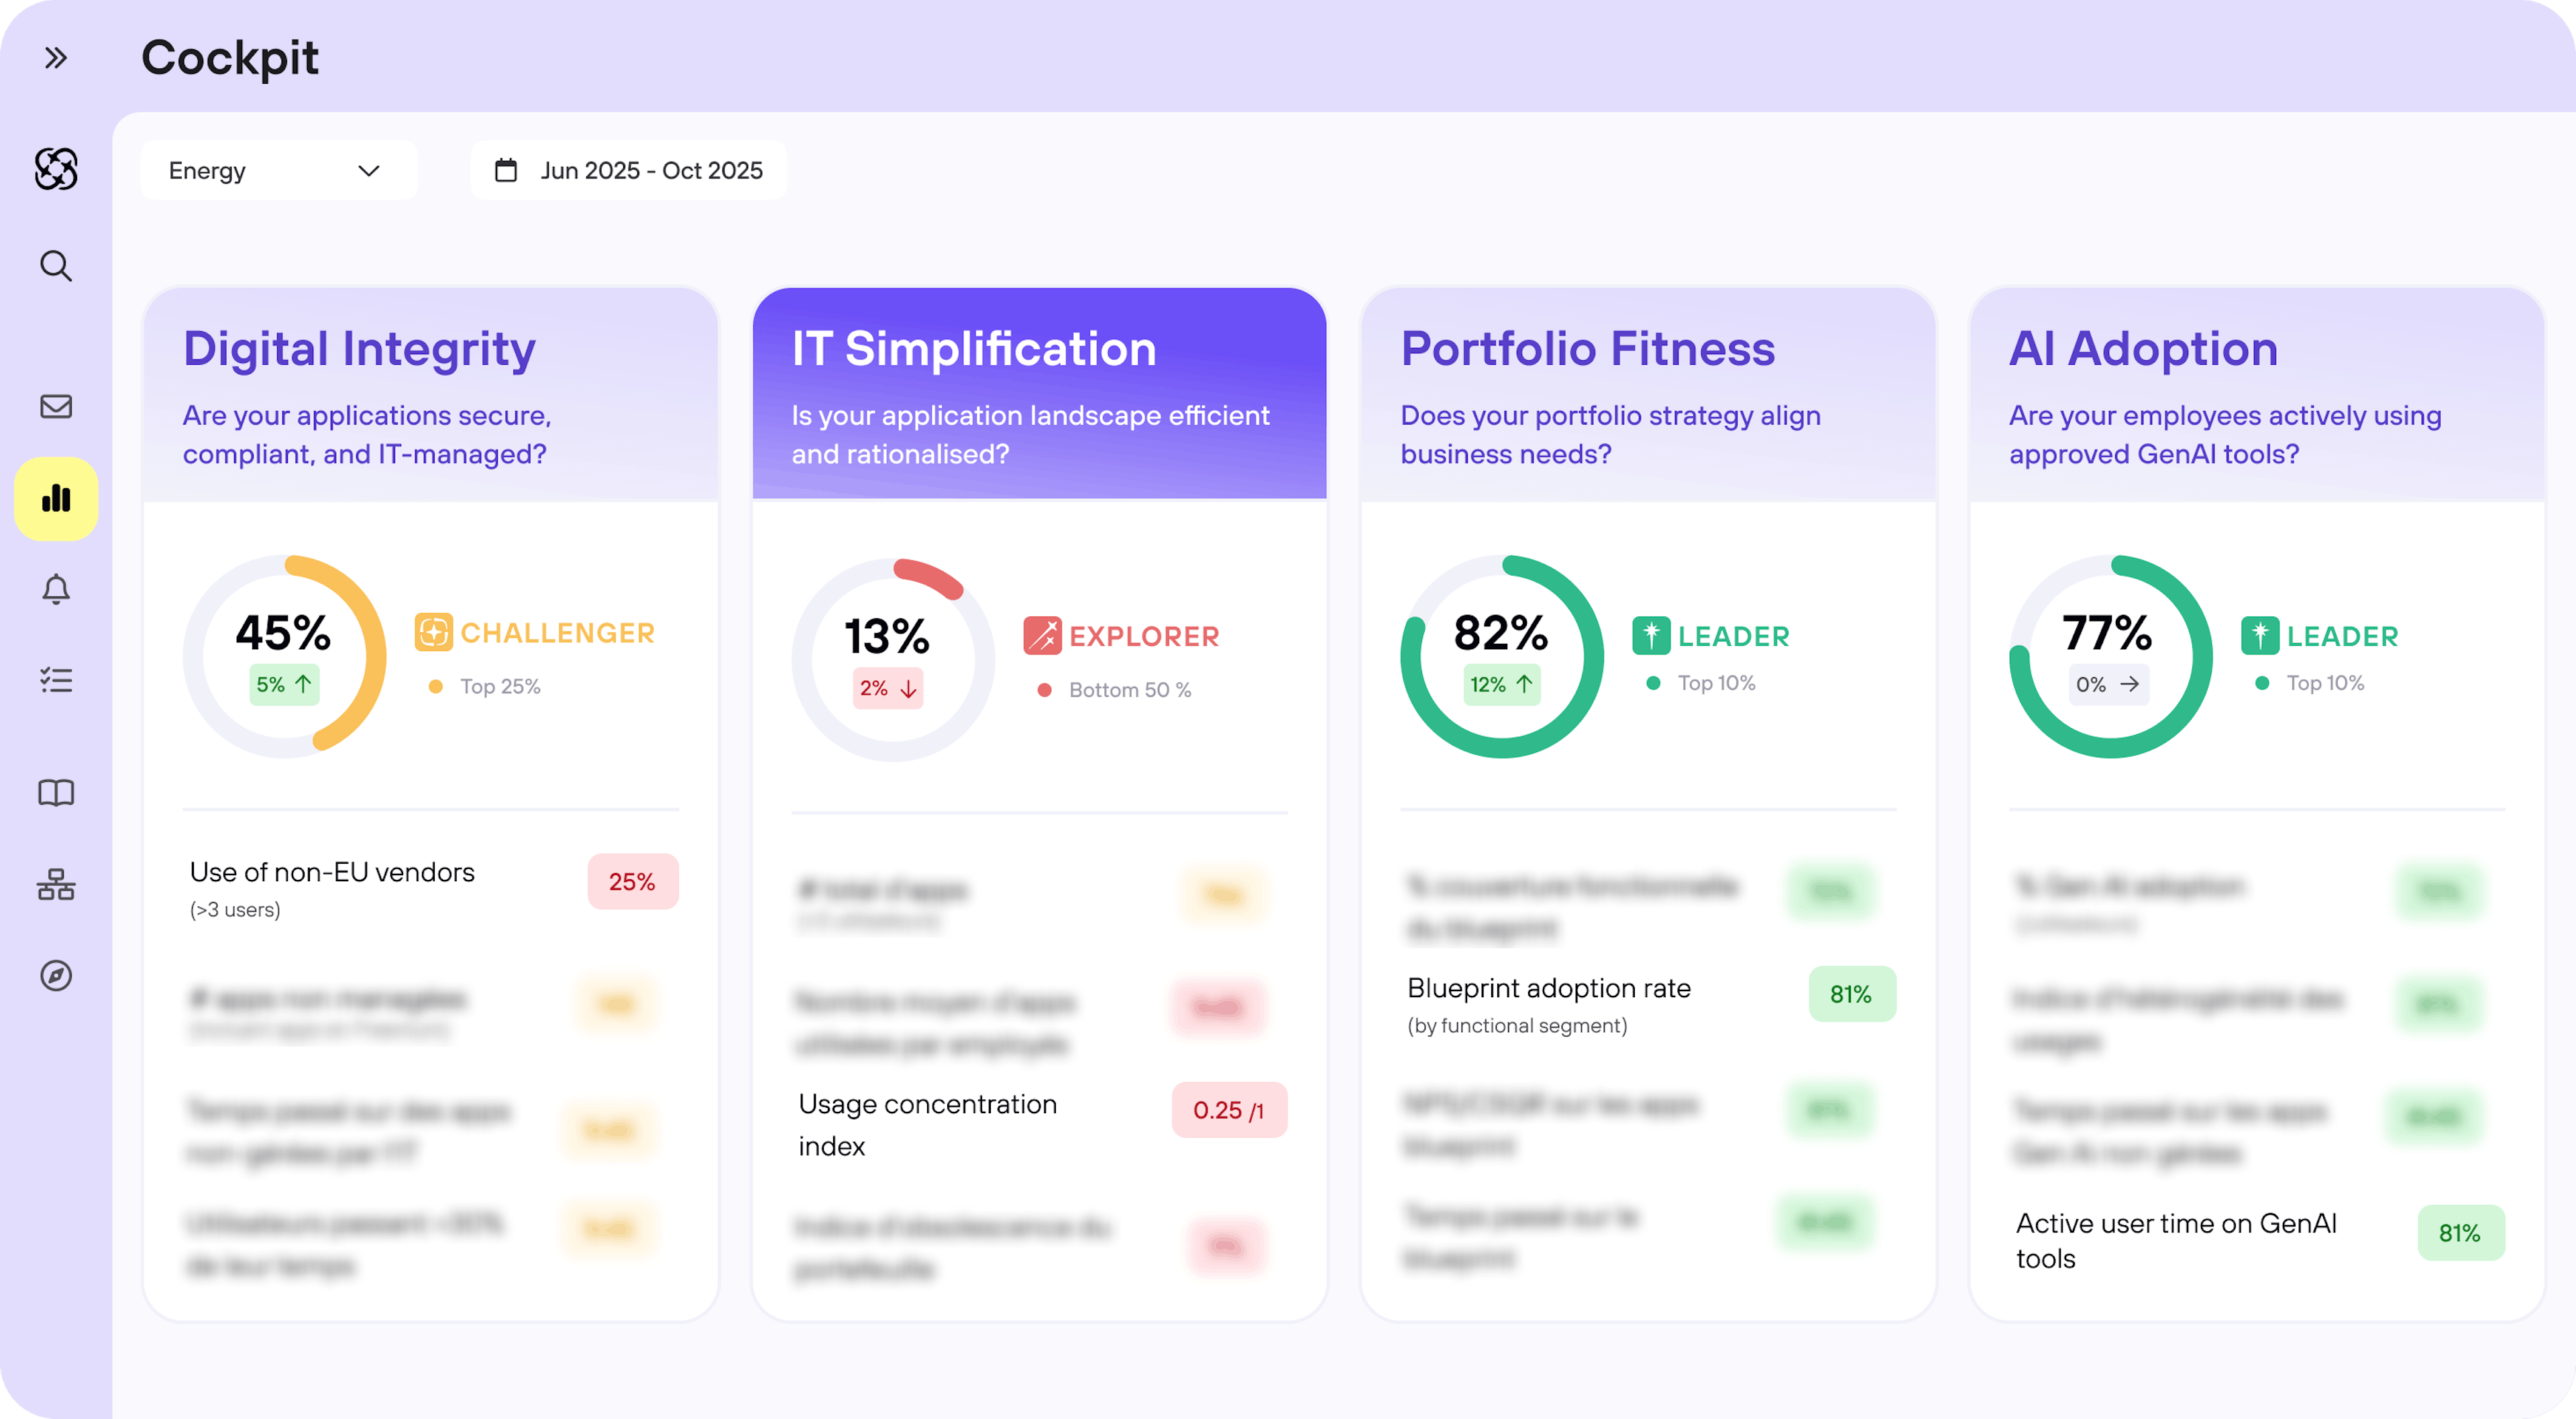Click the 25% non-EU vendors badge
The height and width of the screenshot is (1419, 2576).
(632, 882)
